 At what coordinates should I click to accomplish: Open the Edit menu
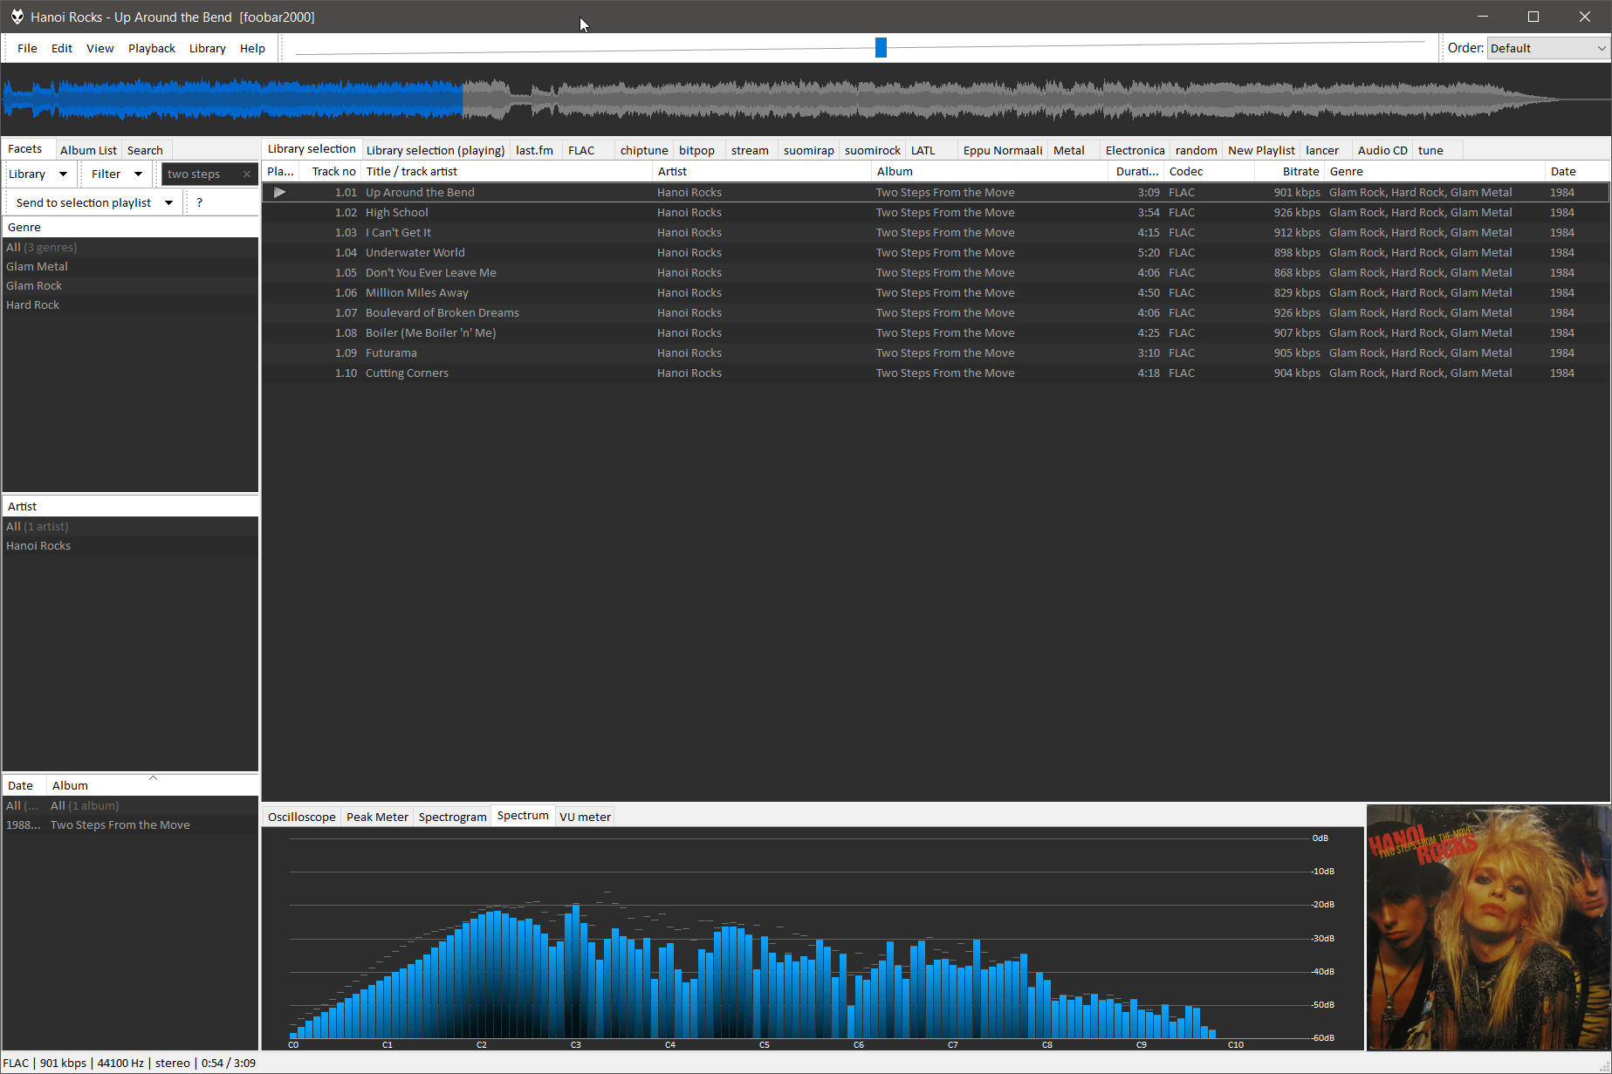pyautogui.click(x=62, y=49)
